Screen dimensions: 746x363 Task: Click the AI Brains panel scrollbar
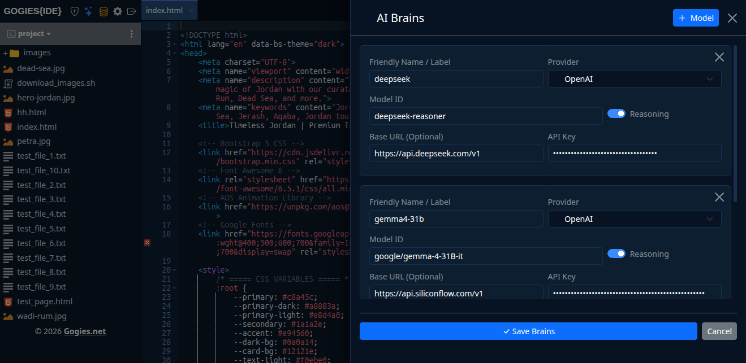point(735,123)
